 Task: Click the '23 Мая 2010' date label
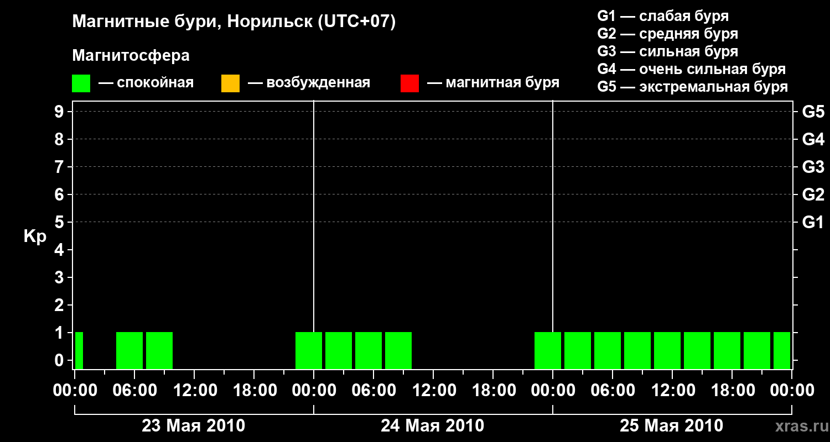click(x=194, y=426)
